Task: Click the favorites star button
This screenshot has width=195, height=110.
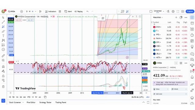Action: (x=3, y=101)
